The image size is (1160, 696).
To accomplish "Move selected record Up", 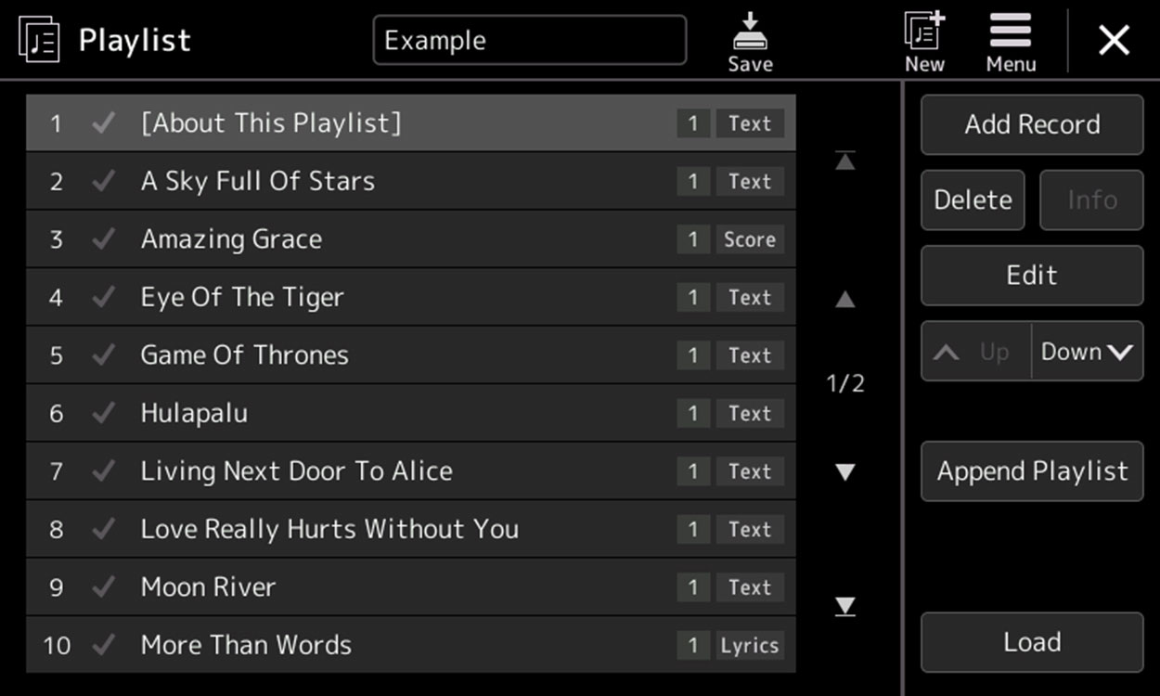I will 976,352.
